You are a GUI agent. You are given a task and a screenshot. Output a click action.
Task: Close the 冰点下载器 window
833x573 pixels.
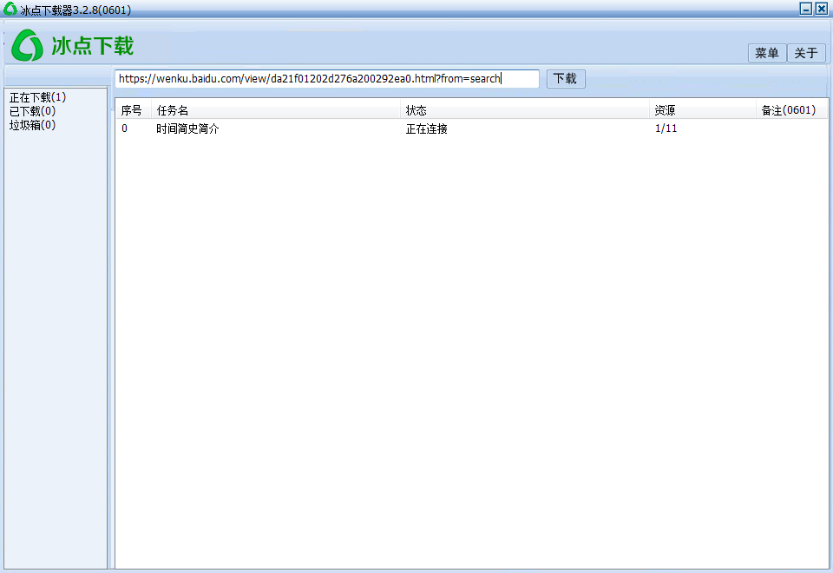pyautogui.click(x=822, y=9)
